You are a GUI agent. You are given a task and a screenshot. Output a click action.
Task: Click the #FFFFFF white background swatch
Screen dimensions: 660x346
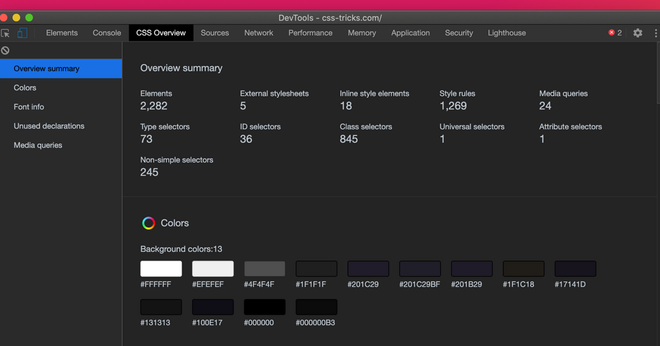pos(161,269)
